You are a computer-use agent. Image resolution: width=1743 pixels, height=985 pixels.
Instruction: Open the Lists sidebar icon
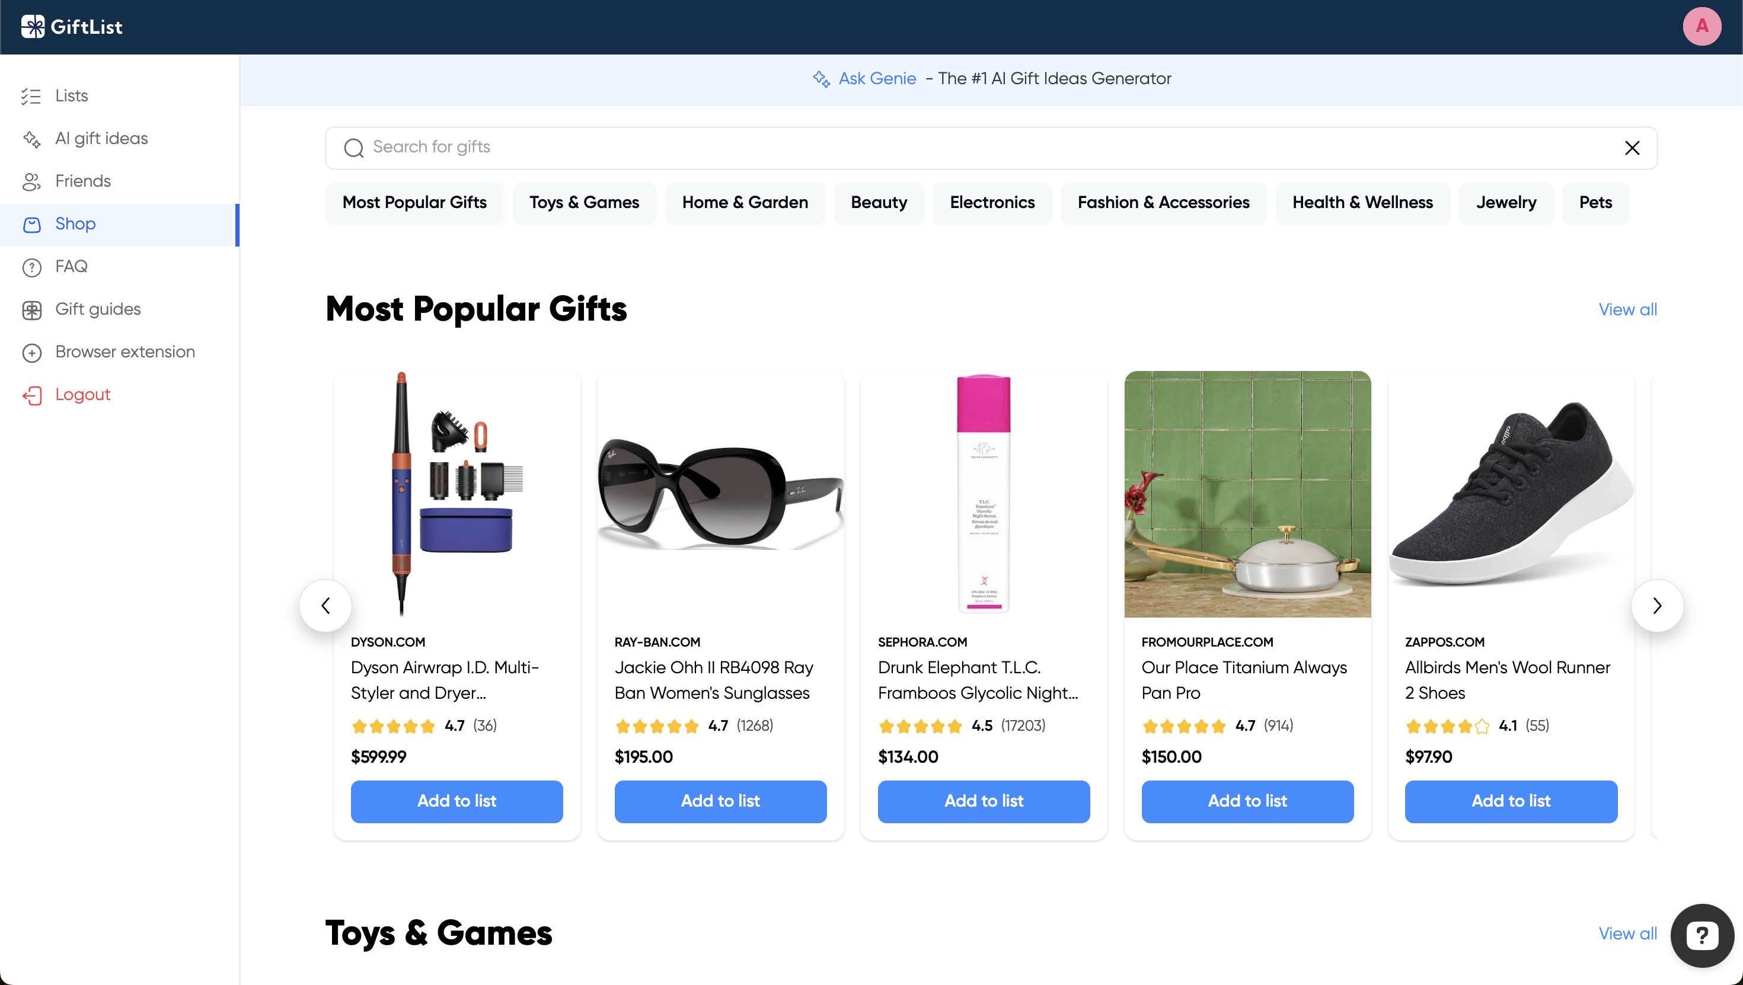tap(31, 96)
